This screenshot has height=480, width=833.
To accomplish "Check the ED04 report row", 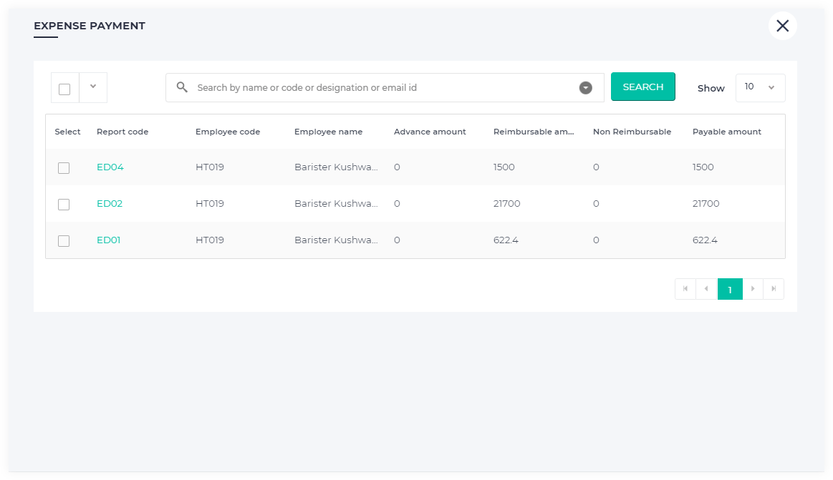I will (x=64, y=168).
